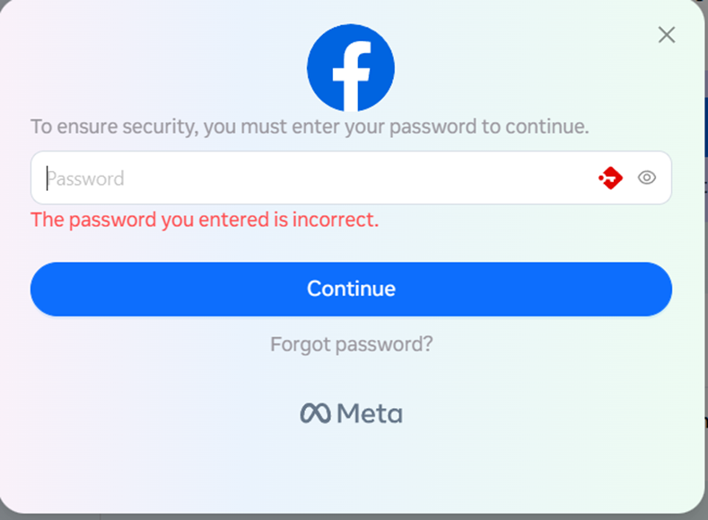Toggle password visibility in the Password field
The width and height of the screenshot is (708, 520).
(646, 178)
